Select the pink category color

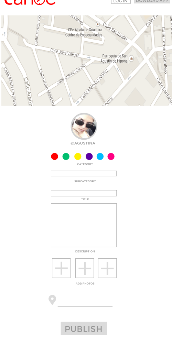point(111,157)
